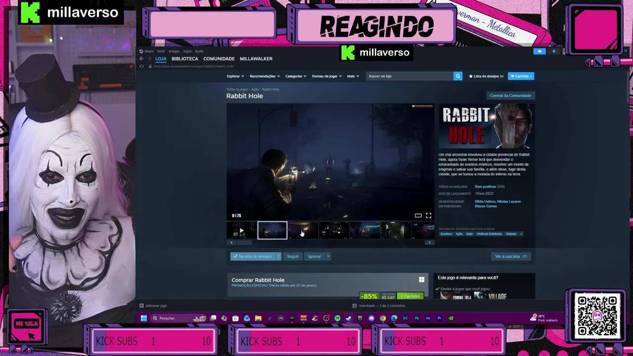Open Central da Comunidade

click(510, 95)
